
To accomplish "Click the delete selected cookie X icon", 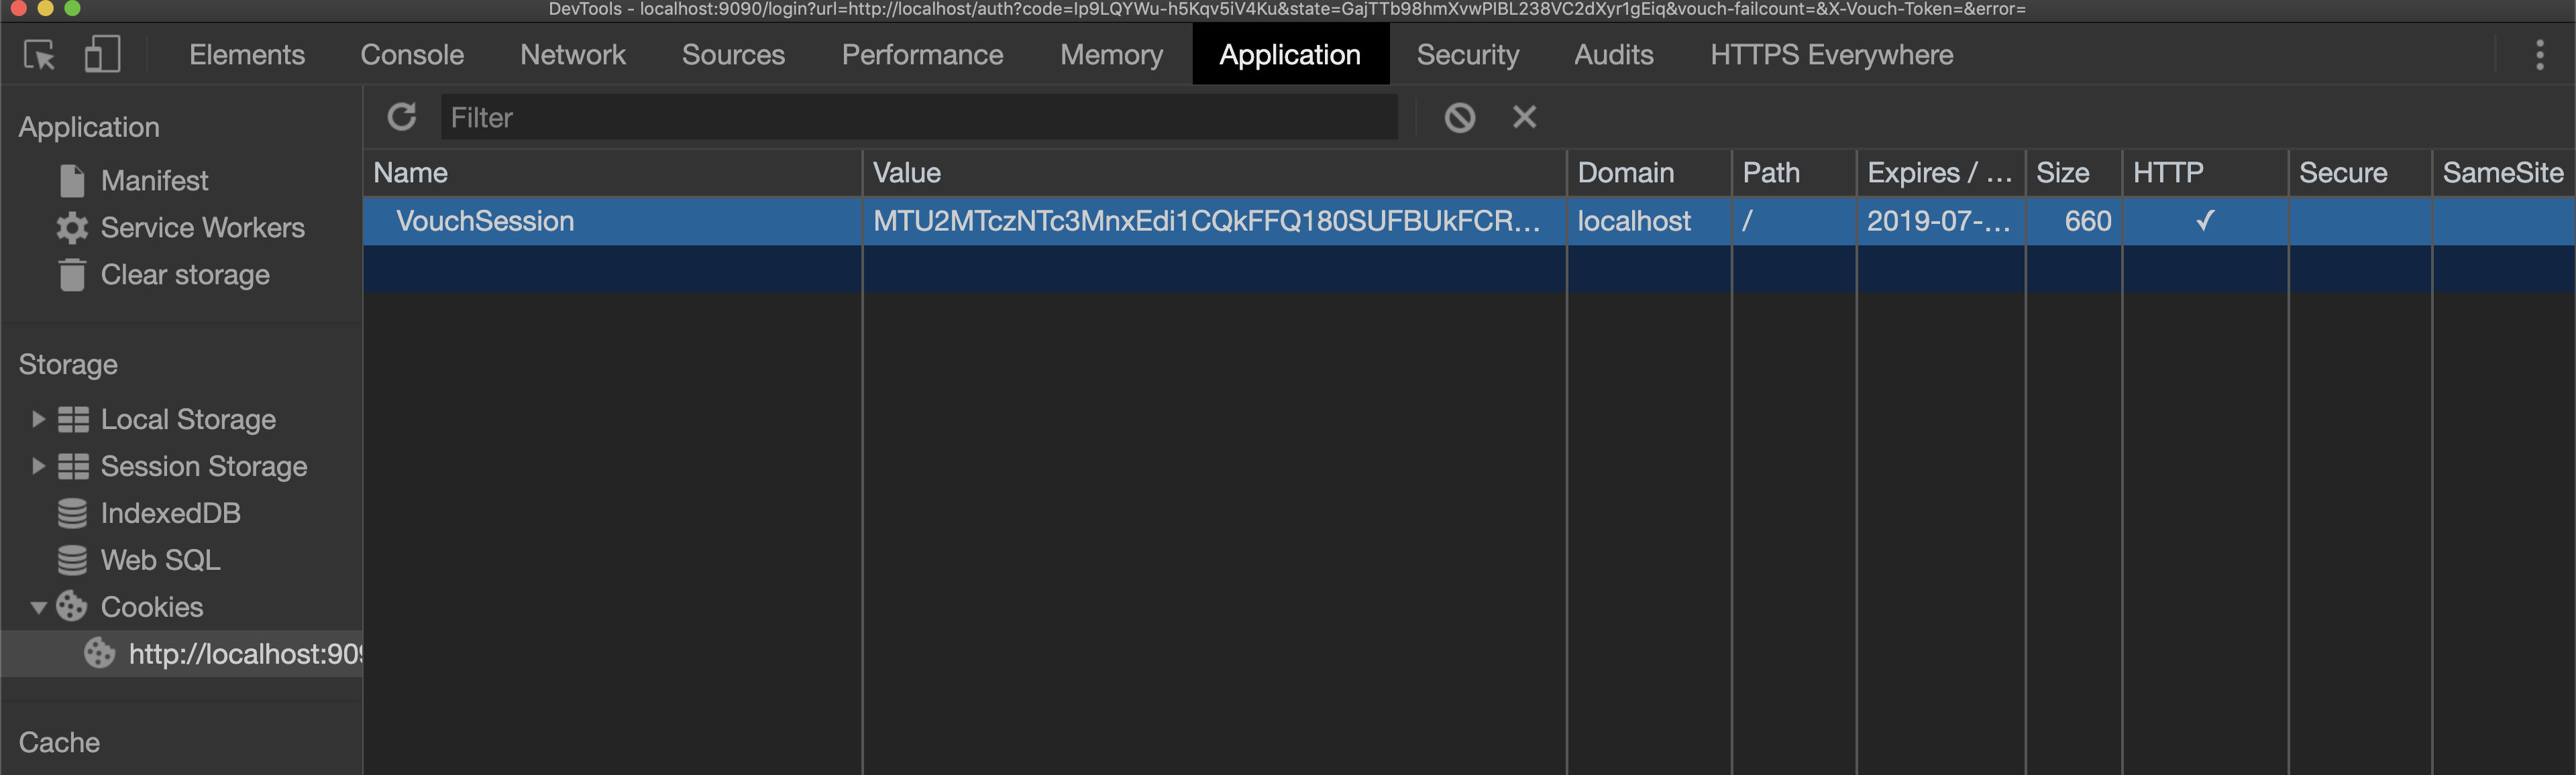I will pyautogui.click(x=1524, y=117).
